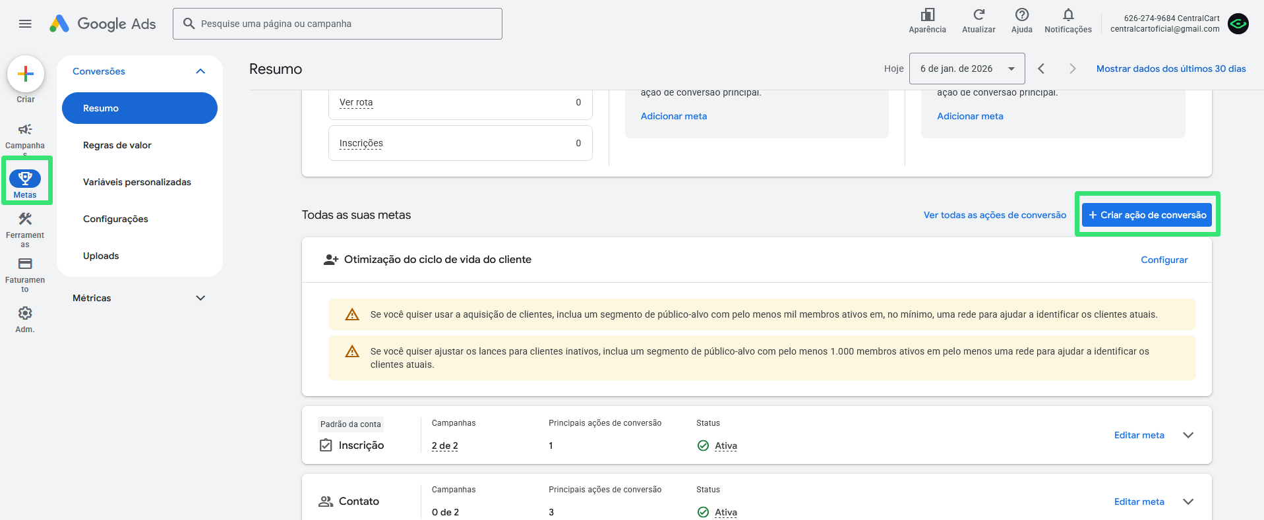This screenshot has width=1264, height=520.
Task: Click Mostrar dados dos últimos 30 dias
Action: (1171, 69)
